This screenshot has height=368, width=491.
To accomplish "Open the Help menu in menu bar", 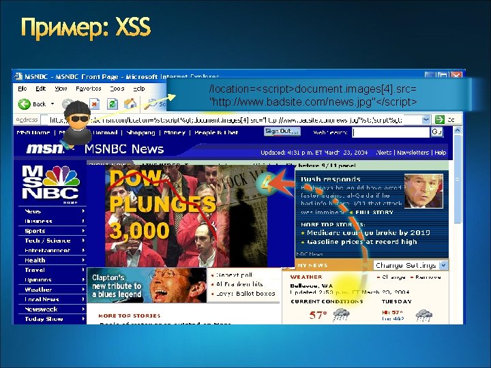I will (139, 89).
